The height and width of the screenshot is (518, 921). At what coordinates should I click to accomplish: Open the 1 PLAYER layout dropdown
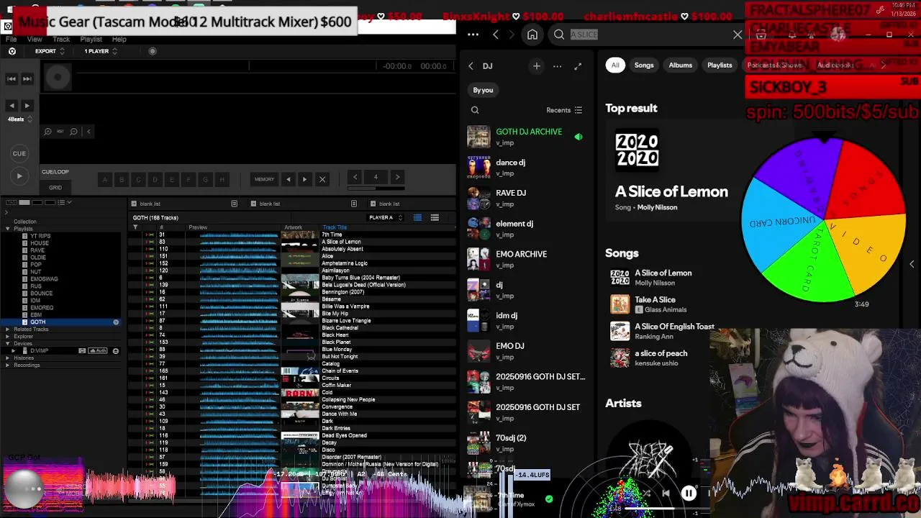tap(100, 51)
